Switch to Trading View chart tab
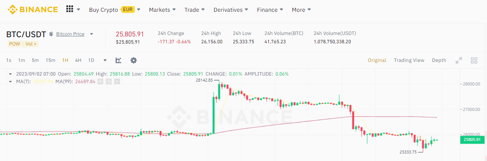The image size is (487, 161). 409,60
